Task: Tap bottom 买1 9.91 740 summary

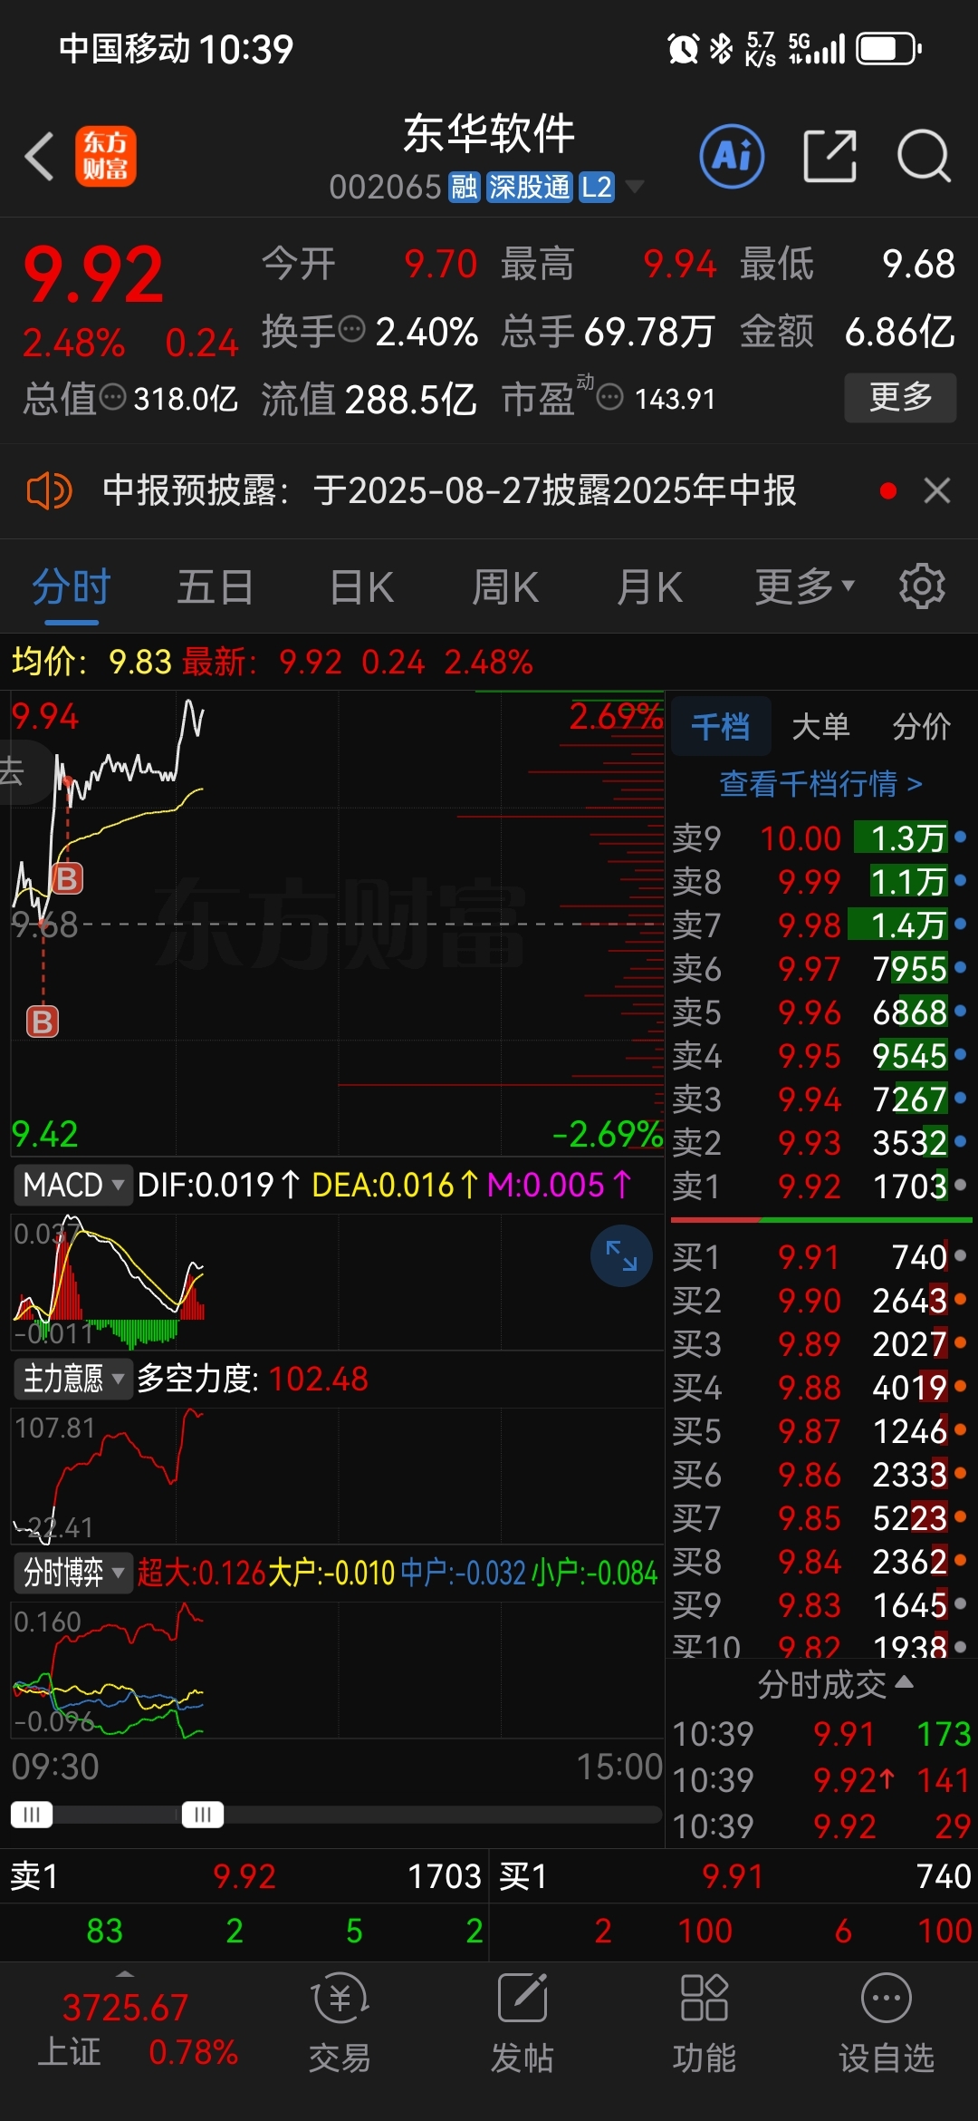Action: pyautogui.click(x=734, y=1876)
